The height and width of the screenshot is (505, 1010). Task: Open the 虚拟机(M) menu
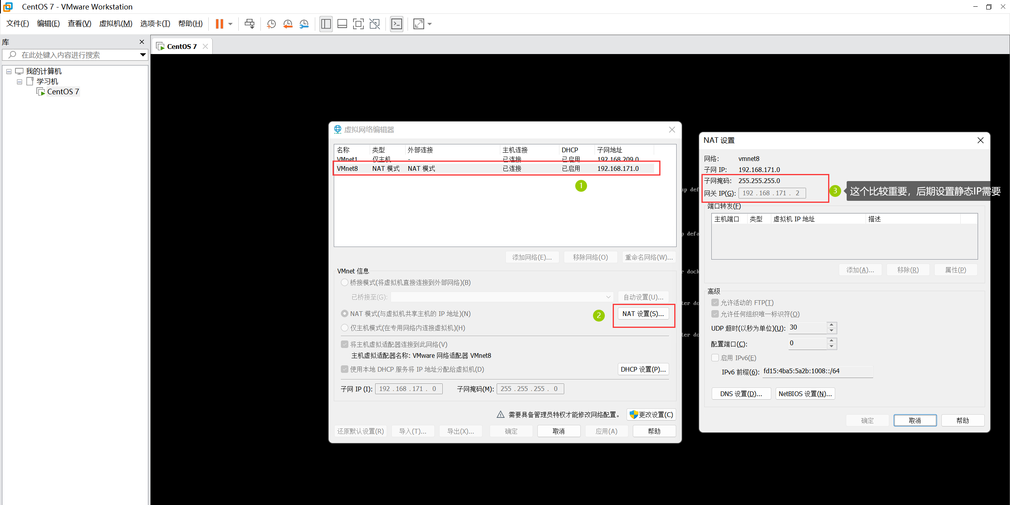(116, 24)
